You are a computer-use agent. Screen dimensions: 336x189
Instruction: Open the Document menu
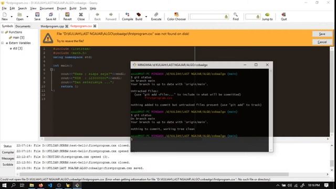click(x=47, y=8)
